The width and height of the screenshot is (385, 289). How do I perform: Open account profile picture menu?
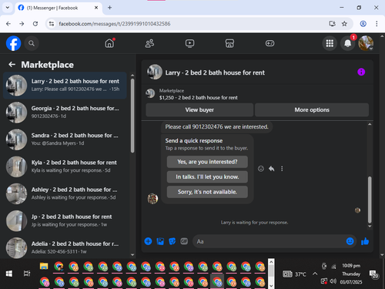pyautogui.click(x=366, y=43)
